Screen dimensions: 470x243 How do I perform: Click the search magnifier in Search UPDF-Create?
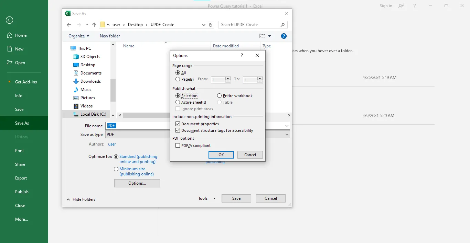(282, 24)
